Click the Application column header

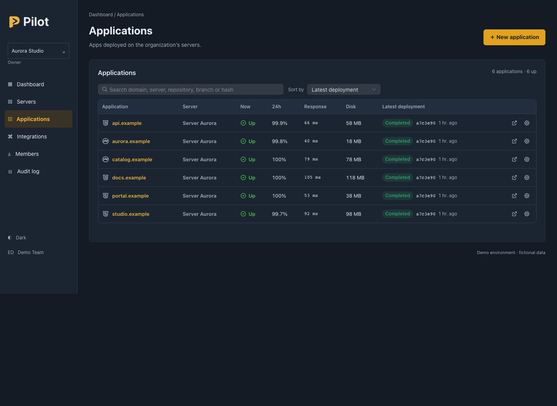[115, 107]
